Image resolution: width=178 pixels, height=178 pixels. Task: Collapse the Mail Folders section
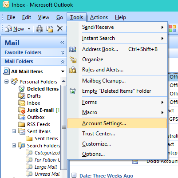pyautogui.click(x=63, y=62)
